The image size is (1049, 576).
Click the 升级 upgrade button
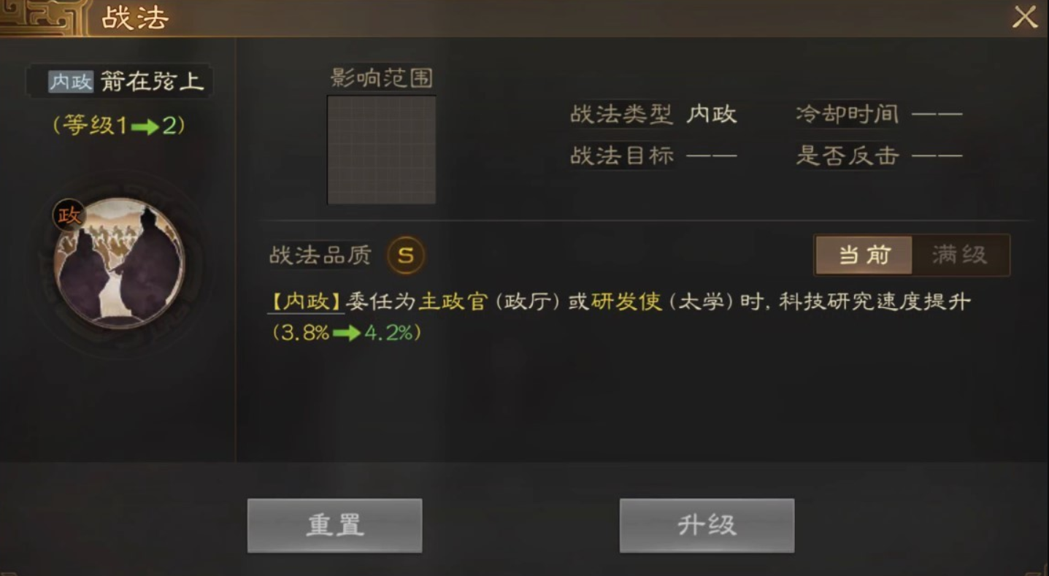[x=707, y=526]
